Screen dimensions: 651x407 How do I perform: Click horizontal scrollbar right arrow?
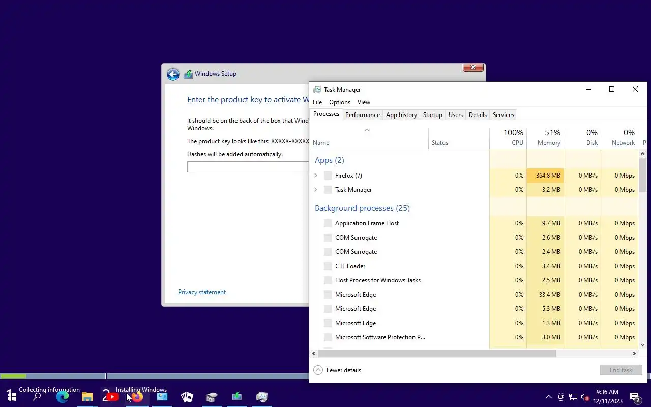634,353
